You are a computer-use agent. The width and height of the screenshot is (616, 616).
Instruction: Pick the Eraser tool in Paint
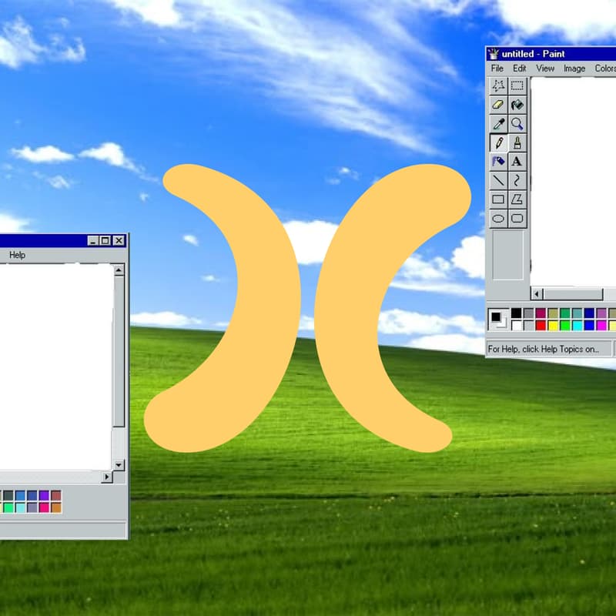pos(498,105)
